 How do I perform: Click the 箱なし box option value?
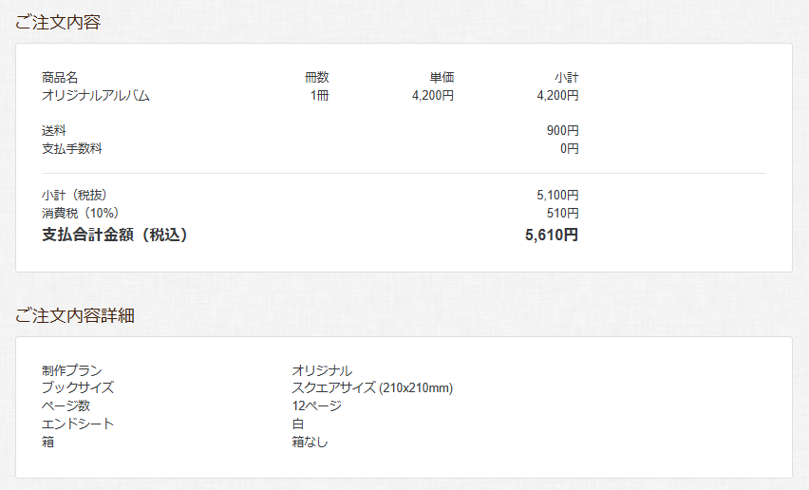pos(310,442)
